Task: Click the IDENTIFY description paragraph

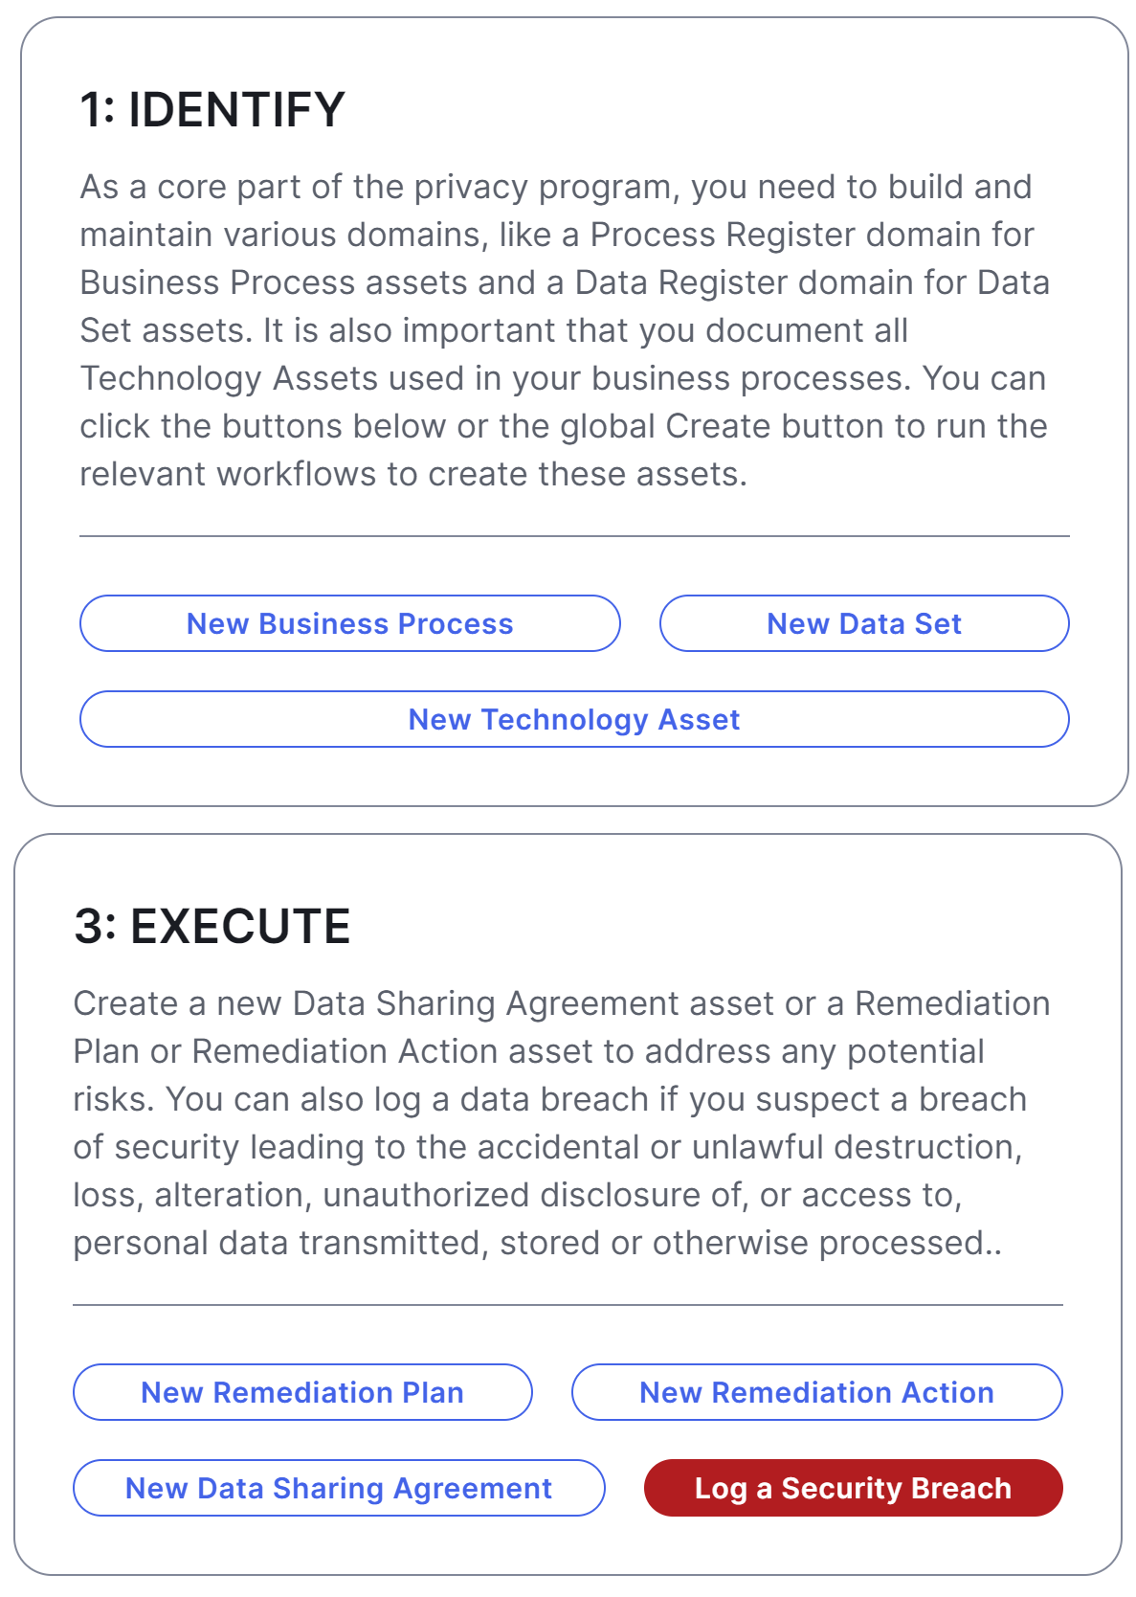Action: [565, 330]
